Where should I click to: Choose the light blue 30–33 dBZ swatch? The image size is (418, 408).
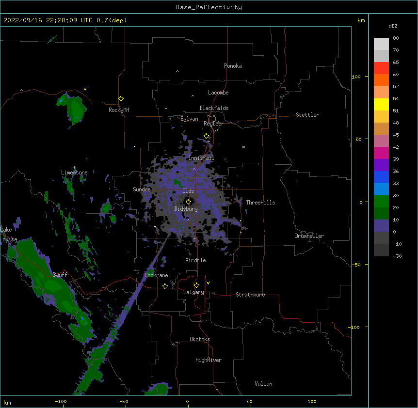(381, 189)
